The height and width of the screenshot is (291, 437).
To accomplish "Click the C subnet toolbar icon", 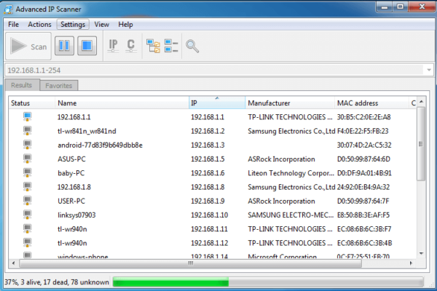I will pos(130,47).
